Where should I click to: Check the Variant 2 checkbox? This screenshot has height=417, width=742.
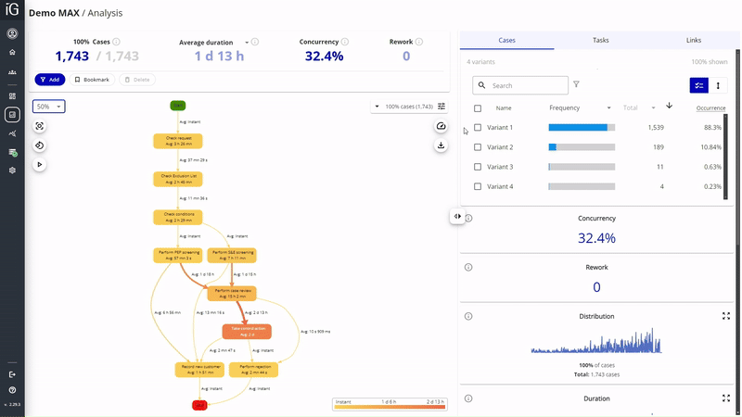coord(478,147)
